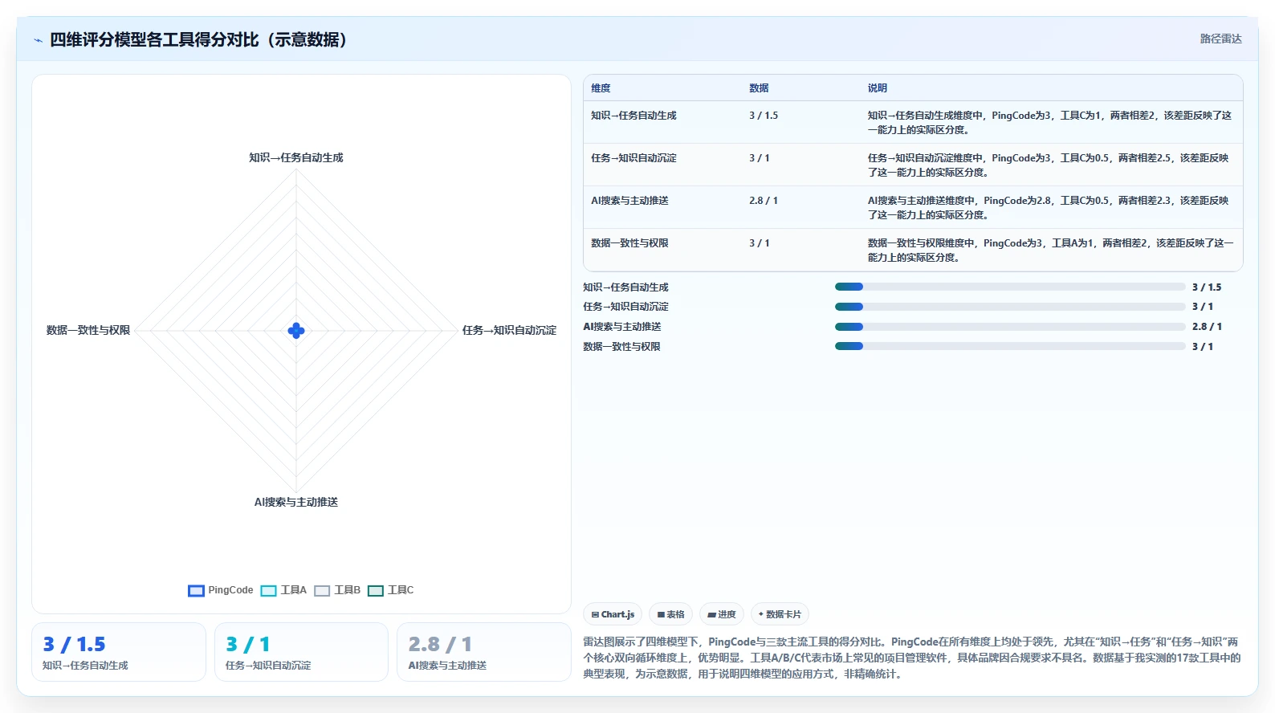Click table cell 任务→知识自动沉淀 under 维度
The width and height of the screenshot is (1275, 713).
tap(633, 158)
